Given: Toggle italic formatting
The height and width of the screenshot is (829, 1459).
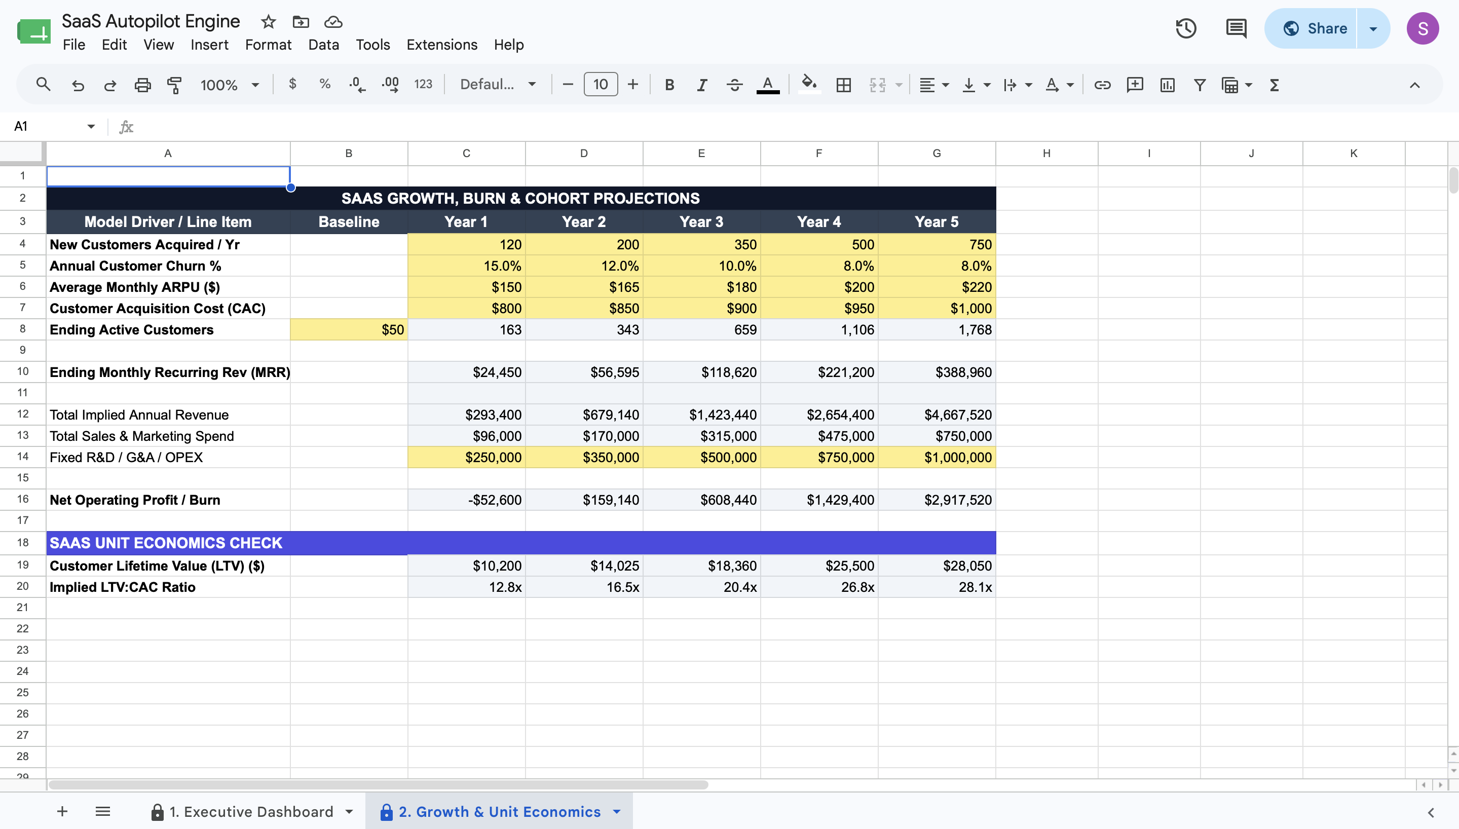Looking at the screenshot, I should click(x=702, y=85).
